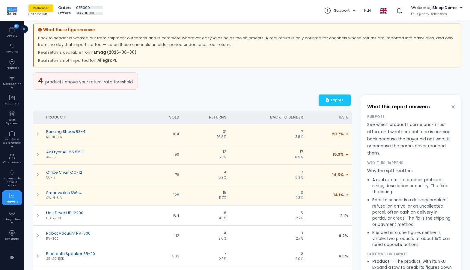
Task: Click the RATE column header
Action: tap(344, 117)
